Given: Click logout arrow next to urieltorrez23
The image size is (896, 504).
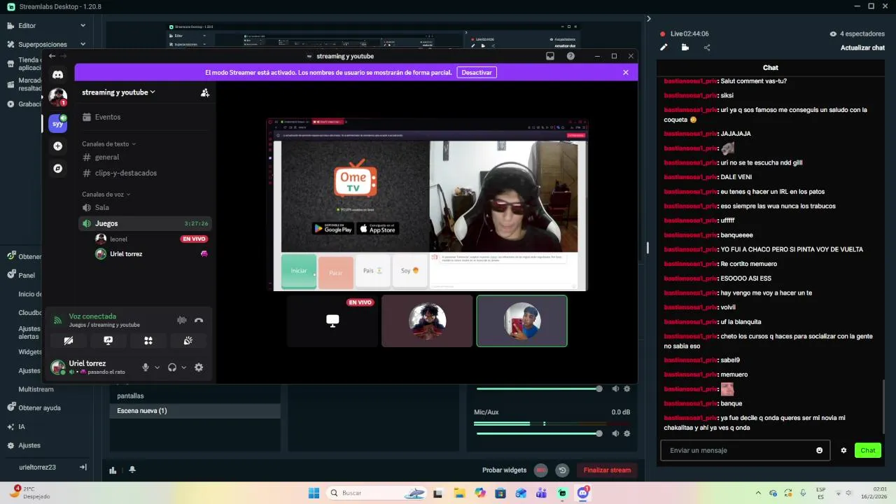Looking at the screenshot, I should click(83, 467).
